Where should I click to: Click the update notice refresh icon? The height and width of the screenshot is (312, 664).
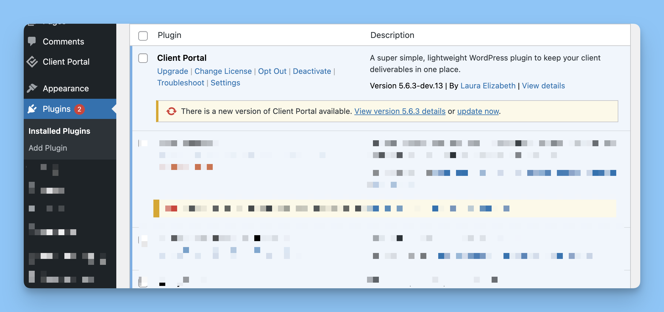click(x=171, y=111)
